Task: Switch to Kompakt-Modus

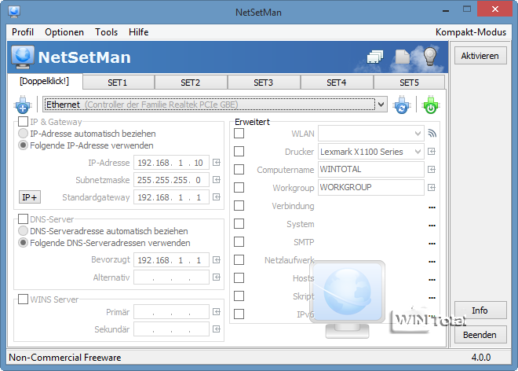Action: tap(471, 32)
